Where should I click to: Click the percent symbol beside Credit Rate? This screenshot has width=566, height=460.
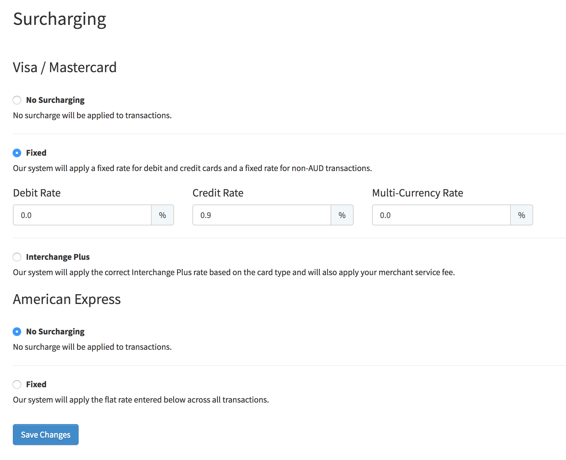point(342,215)
